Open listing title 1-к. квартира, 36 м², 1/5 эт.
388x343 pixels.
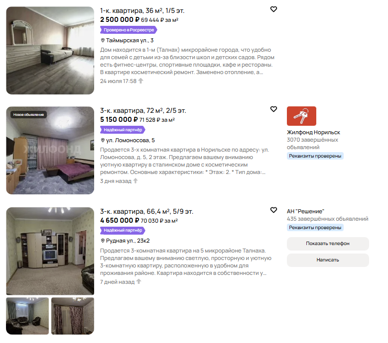[x=142, y=10]
